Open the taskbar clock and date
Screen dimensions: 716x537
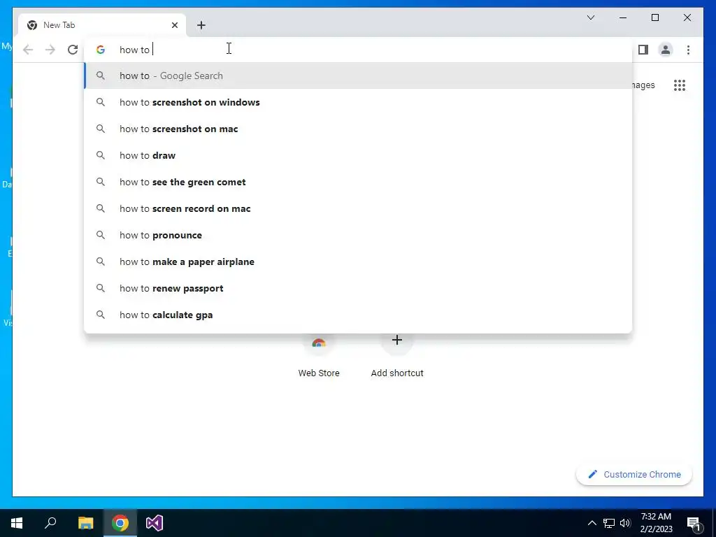tap(656, 523)
